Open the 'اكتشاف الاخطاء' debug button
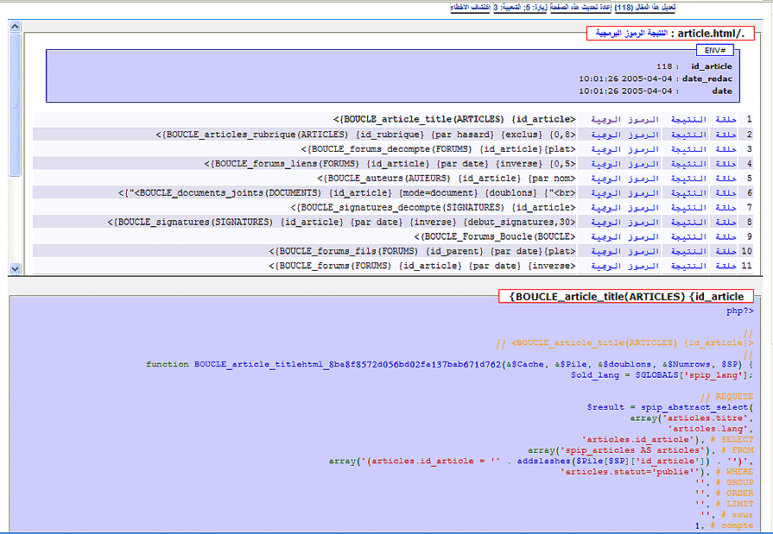773x534 pixels. pyautogui.click(x=470, y=7)
